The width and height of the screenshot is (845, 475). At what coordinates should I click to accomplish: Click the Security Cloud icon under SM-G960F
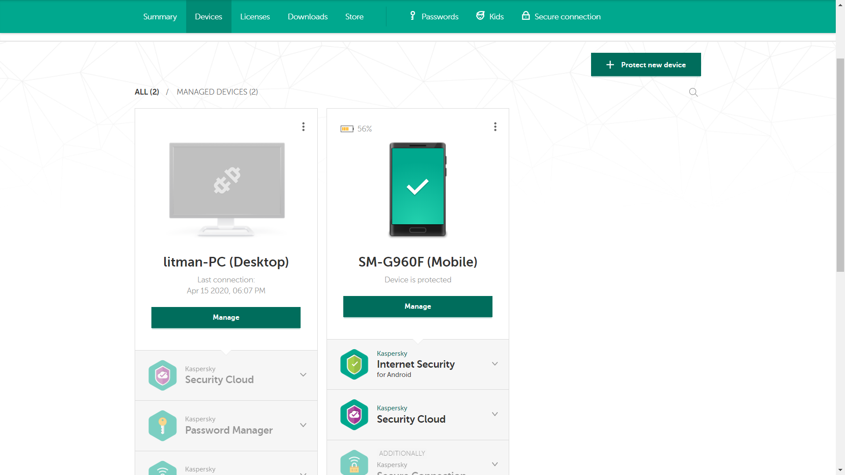[354, 415]
